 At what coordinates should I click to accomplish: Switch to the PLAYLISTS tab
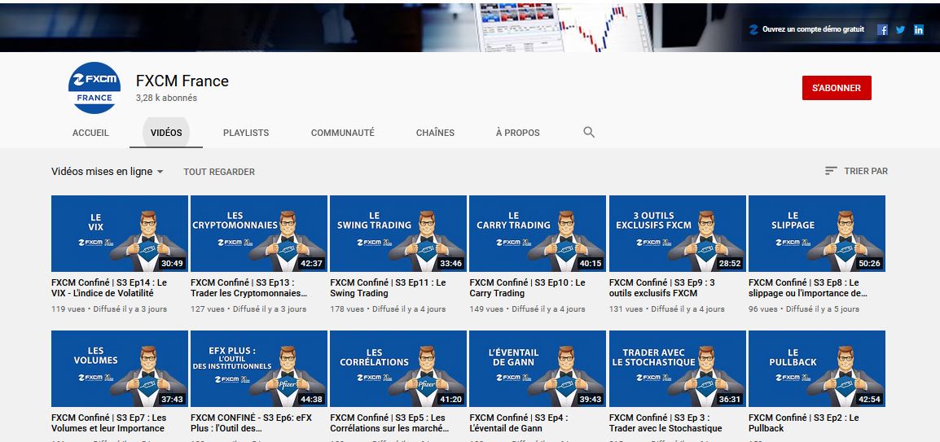(246, 133)
